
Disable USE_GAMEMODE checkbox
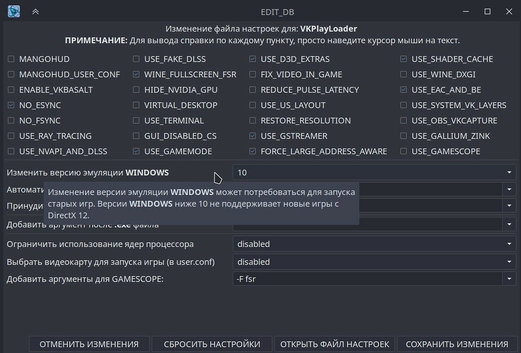[136, 151]
